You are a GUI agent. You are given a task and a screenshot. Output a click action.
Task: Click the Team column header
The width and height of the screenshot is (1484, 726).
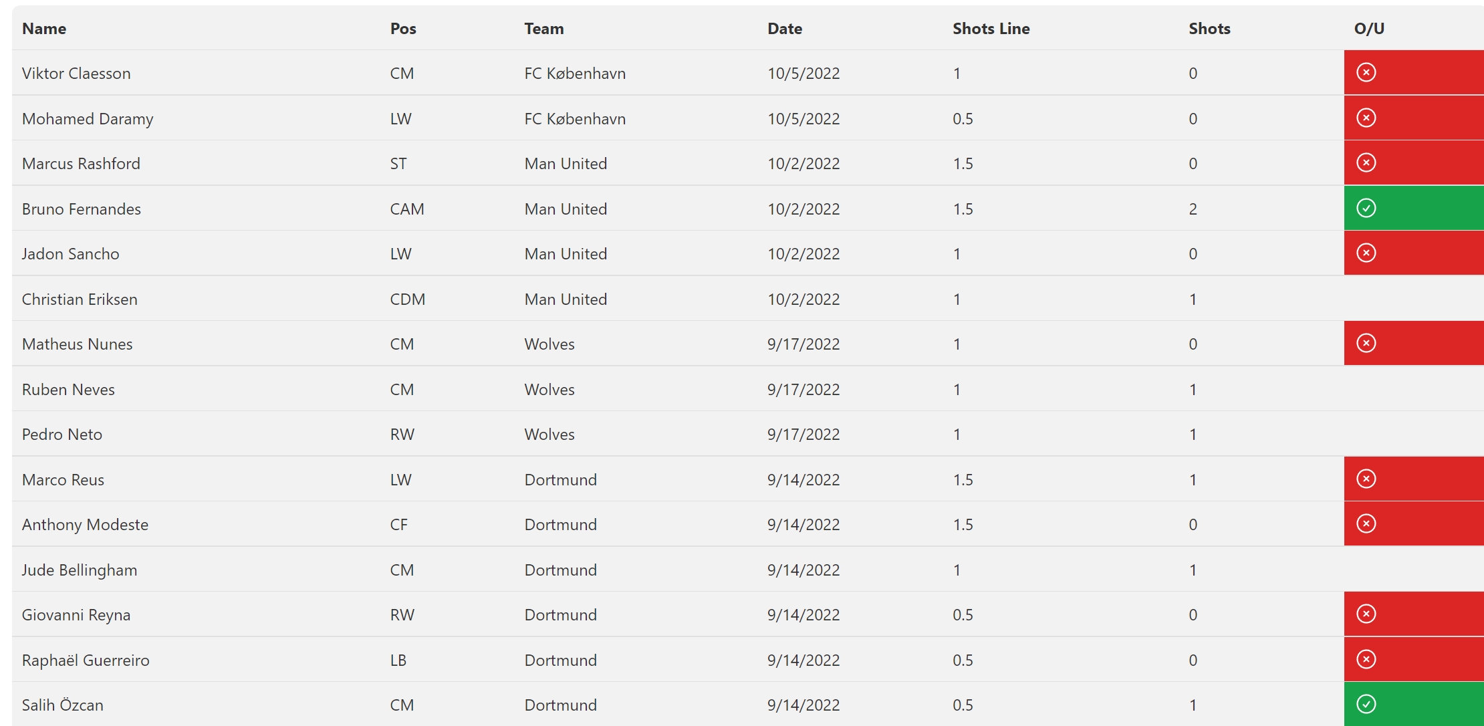point(544,29)
